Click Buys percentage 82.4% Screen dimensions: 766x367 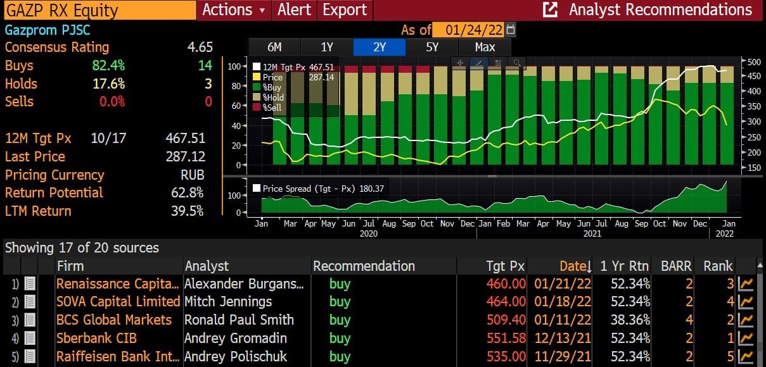click(x=108, y=66)
